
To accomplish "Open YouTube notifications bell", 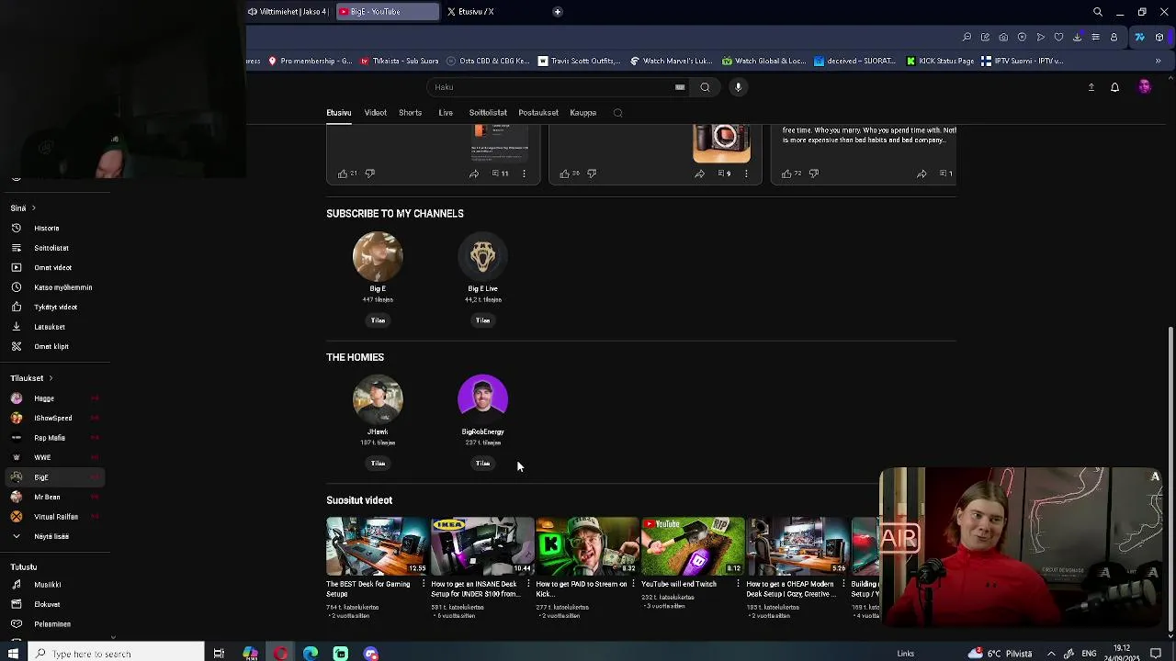I will [x=1114, y=87].
